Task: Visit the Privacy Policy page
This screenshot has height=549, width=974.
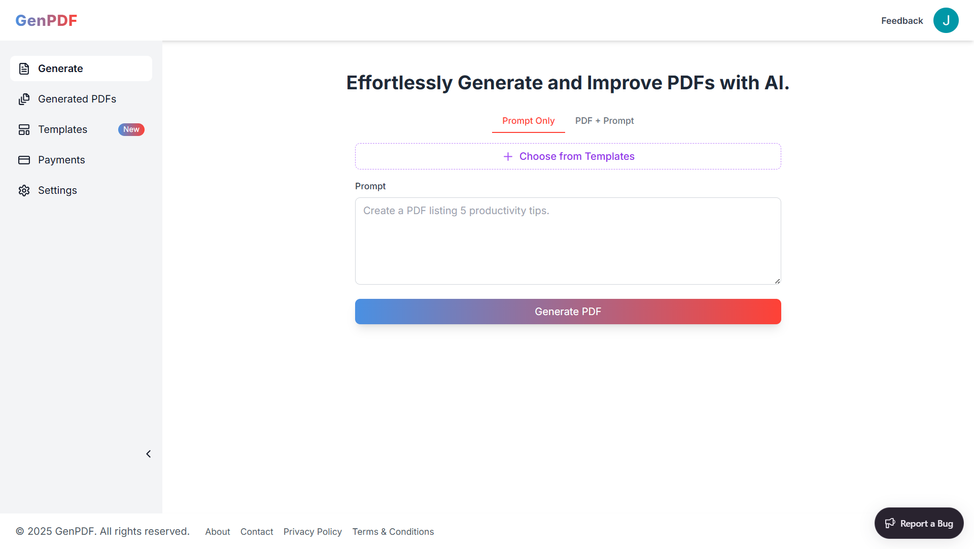Action: pyautogui.click(x=312, y=531)
